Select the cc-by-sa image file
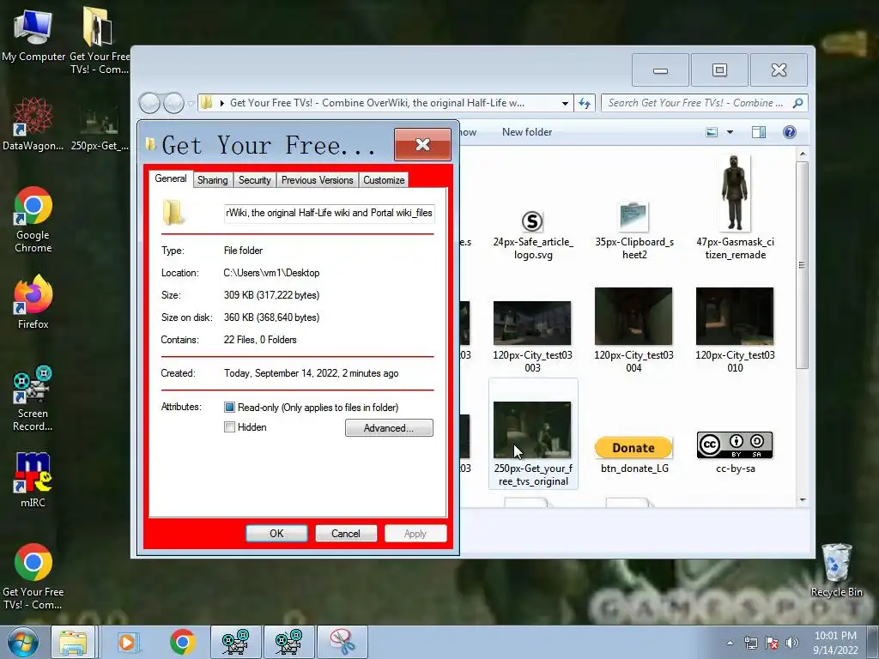 tap(735, 452)
